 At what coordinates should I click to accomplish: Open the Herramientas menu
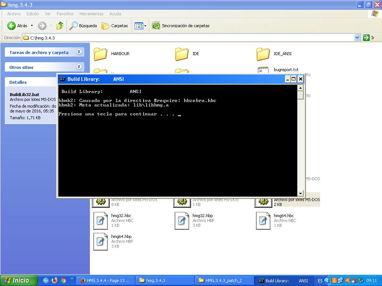(x=91, y=14)
